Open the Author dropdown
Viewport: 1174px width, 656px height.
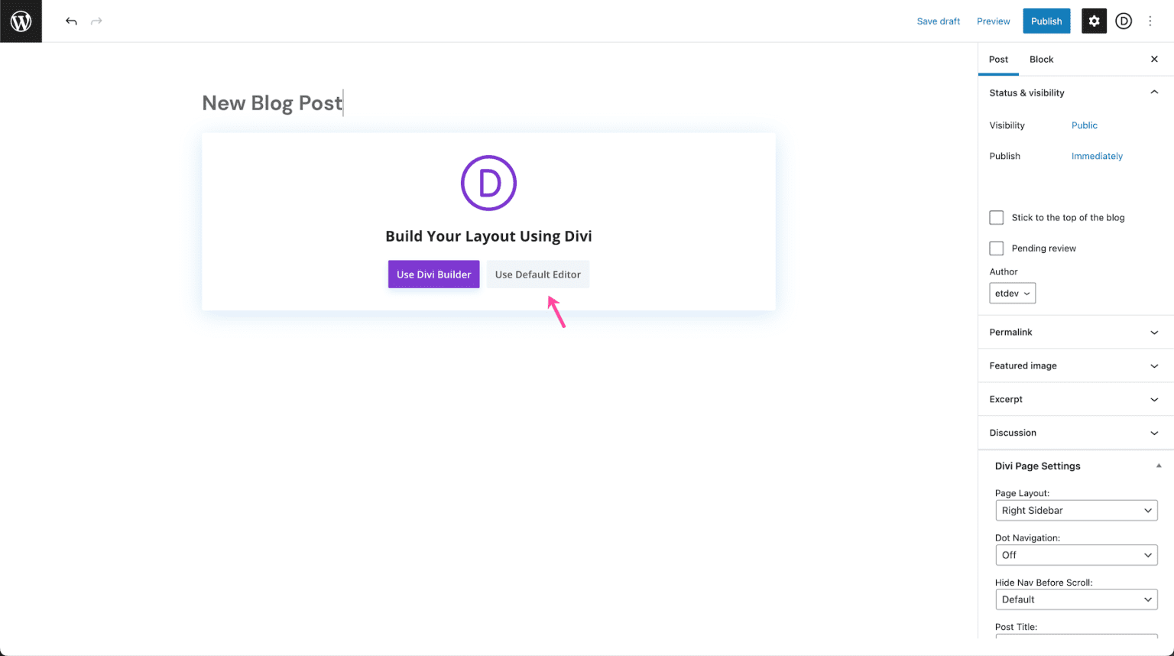pyautogui.click(x=1012, y=293)
